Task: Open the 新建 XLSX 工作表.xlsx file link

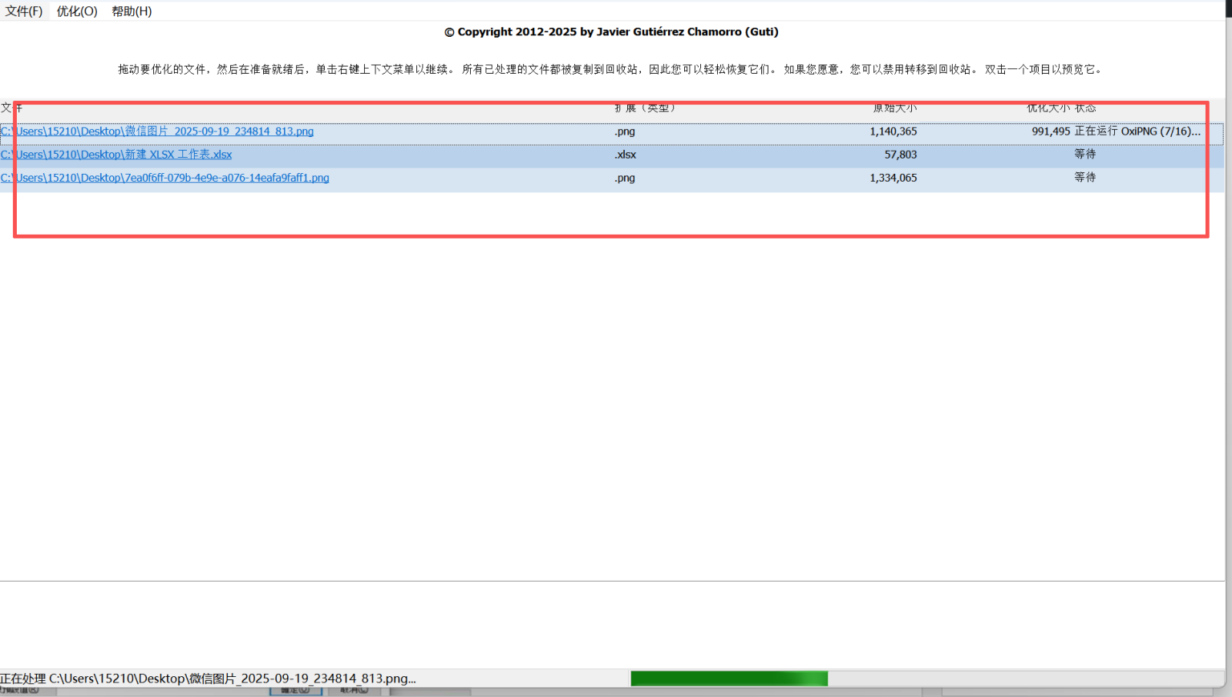Action: (x=117, y=154)
